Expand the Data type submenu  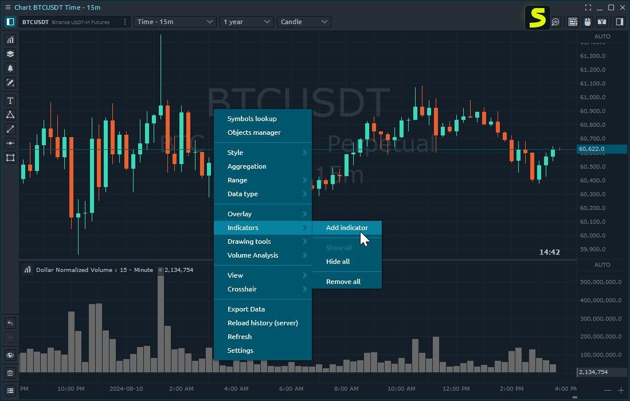pyautogui.click(x=263, y=194)
